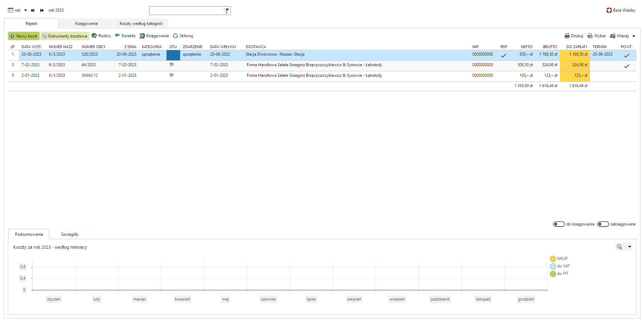This screenshot has height=322, width=644.
Task: Toggle the NKUP legend series
Action: click(x=559, y=259)
